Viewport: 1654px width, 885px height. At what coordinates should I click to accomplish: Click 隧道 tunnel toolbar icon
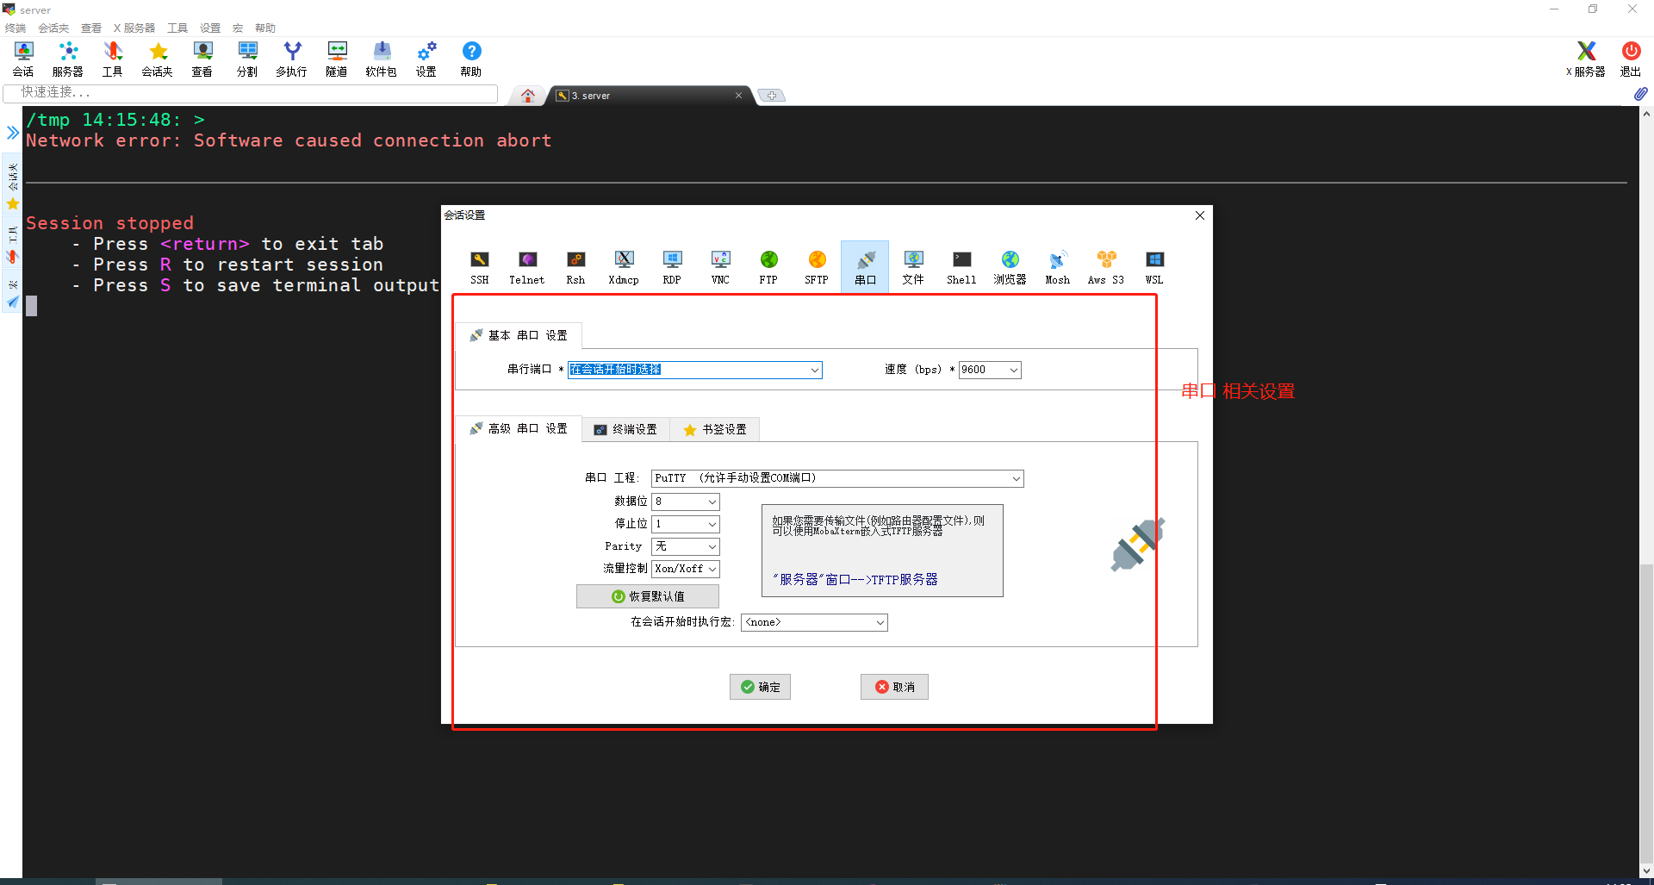pos(337,59)
